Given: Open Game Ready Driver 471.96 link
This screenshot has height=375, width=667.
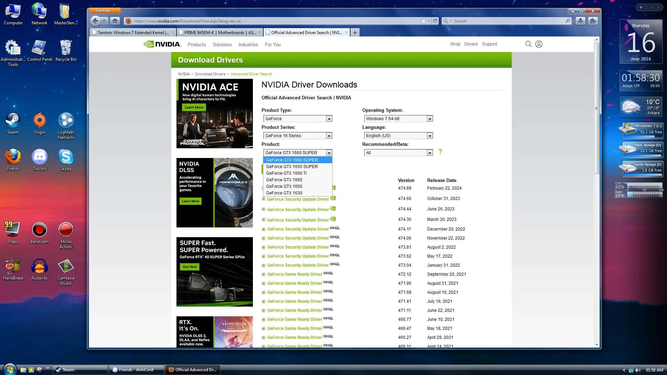Looking at the screenshot, I should click(295, 283).
